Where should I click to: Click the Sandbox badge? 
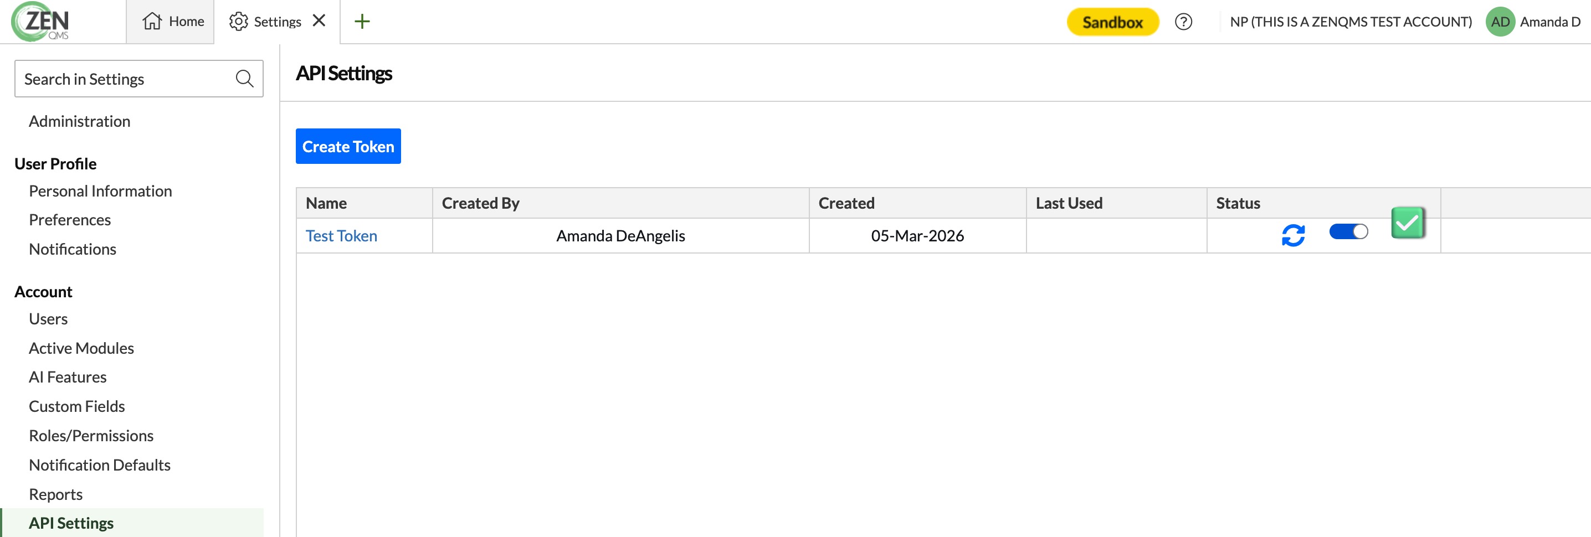tap(1112, 22)
